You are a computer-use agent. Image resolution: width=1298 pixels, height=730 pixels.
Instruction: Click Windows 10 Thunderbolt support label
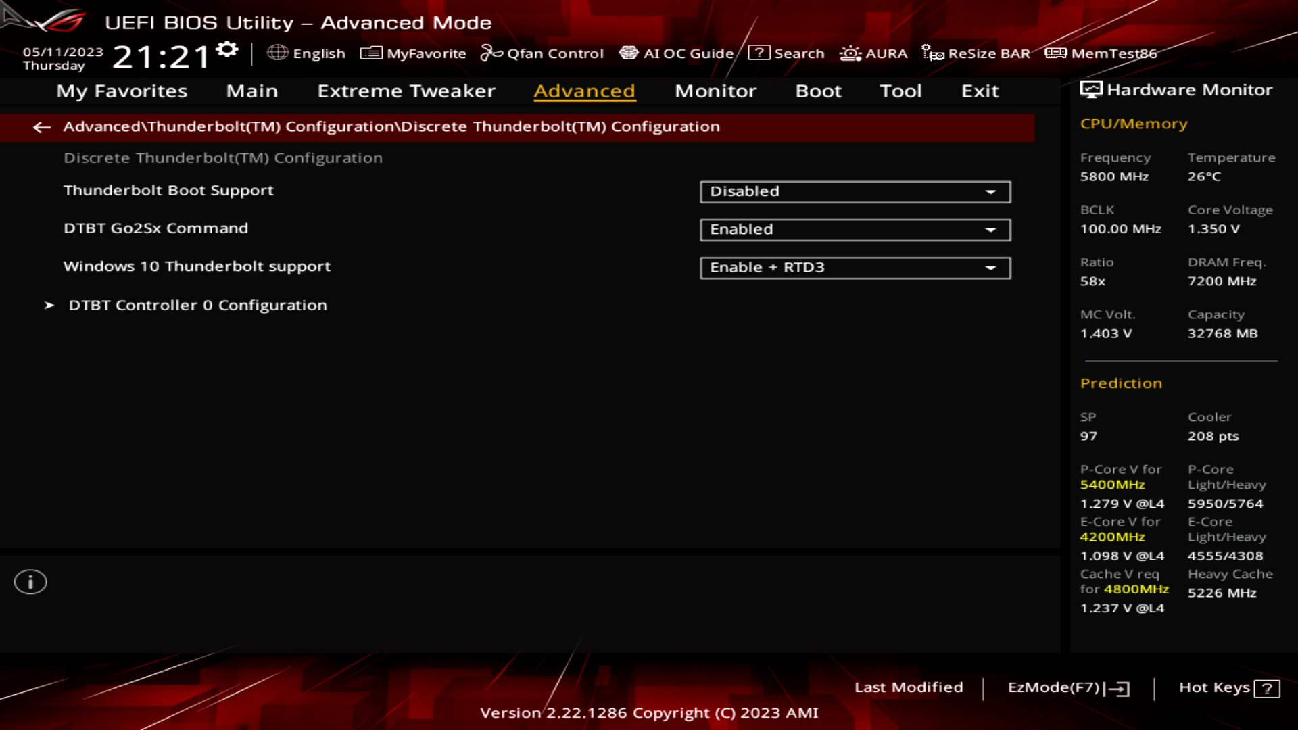click(197, 266)
